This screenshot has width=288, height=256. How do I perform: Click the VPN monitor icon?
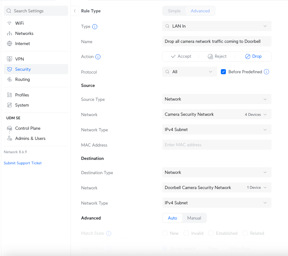pos(10,59)
